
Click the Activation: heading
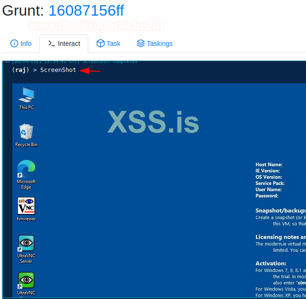[x=271, y=264]
